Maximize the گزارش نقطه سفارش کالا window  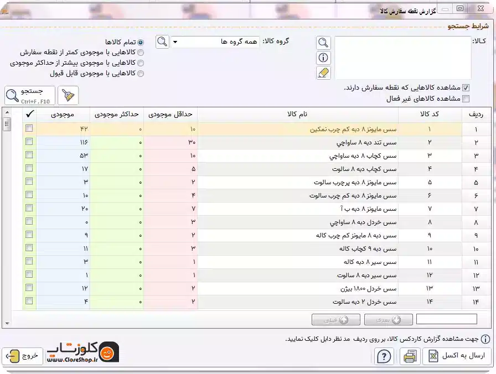click(460, 8)
